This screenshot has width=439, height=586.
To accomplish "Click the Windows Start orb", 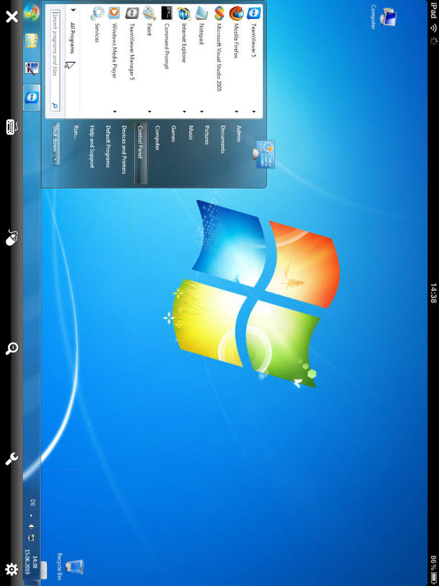I will [x=32, y=13].
